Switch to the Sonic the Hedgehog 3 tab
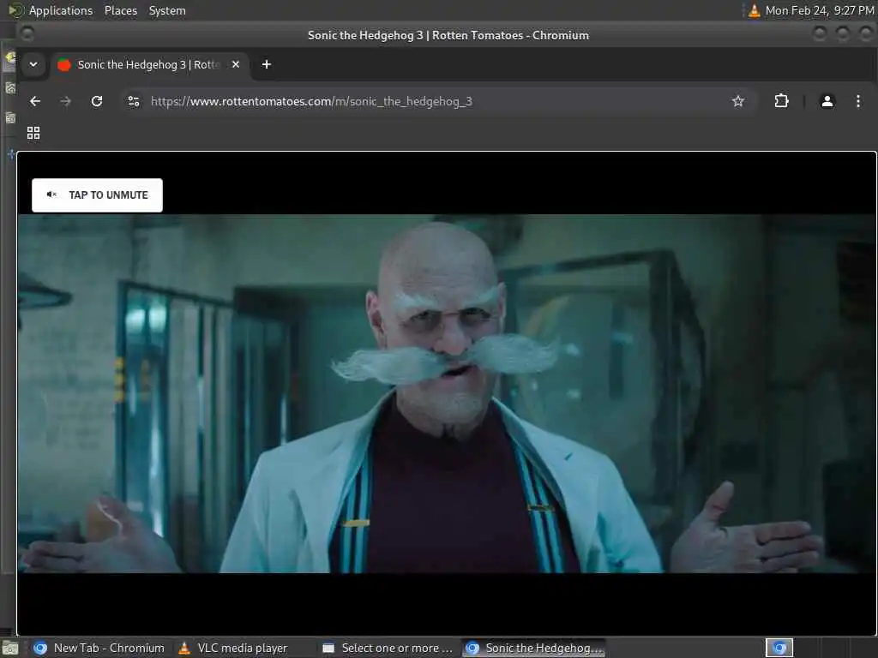 [x=150, y=64]
